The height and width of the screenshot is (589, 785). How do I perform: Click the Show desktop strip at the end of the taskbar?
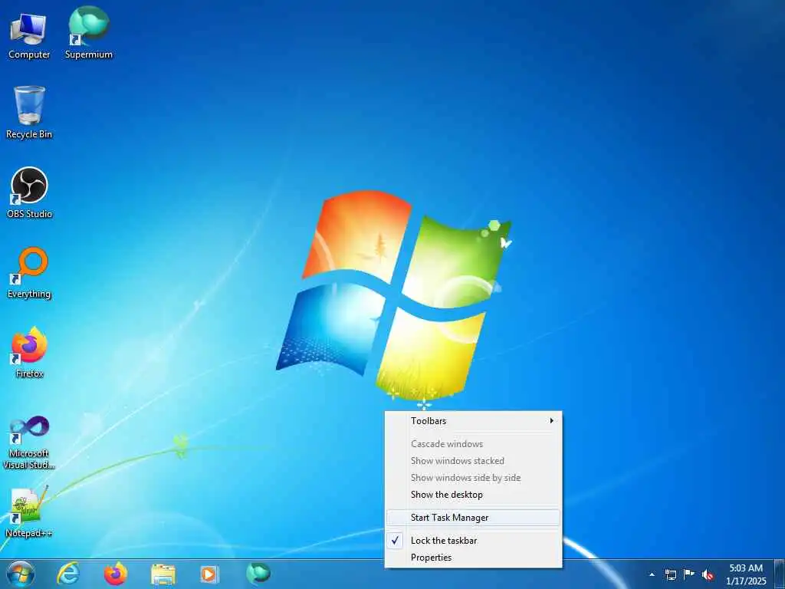coord(780,574)
